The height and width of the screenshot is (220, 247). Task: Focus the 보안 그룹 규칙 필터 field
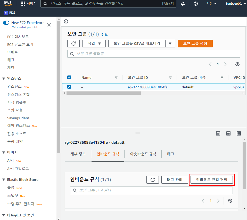coord(151,190)
